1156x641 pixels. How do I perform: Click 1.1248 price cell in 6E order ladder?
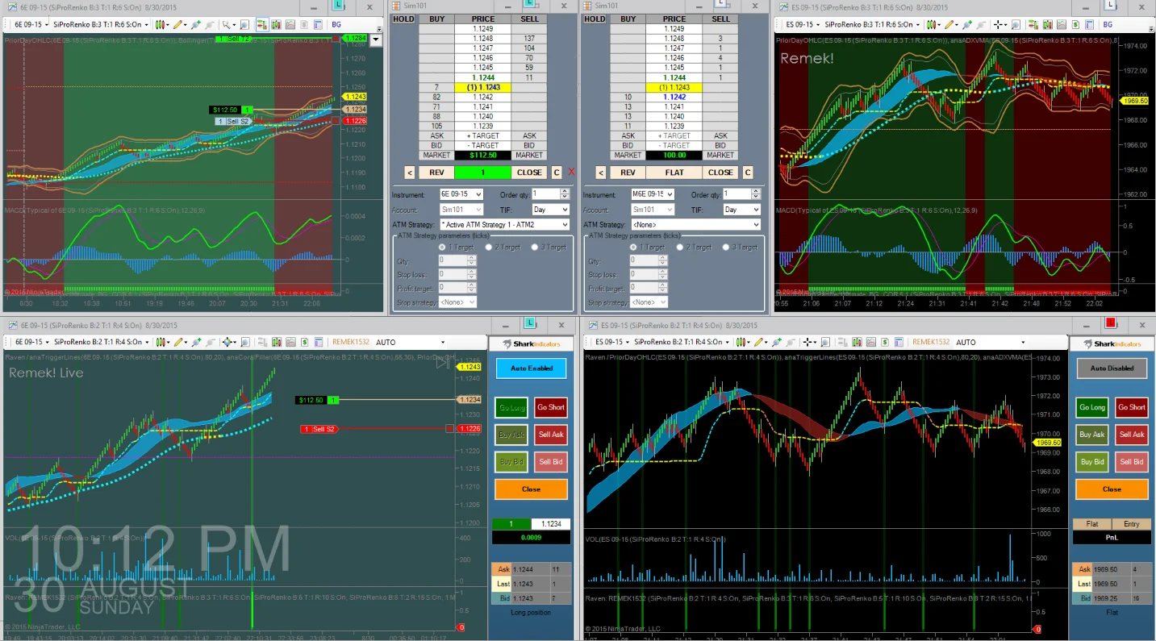[482, 39]
